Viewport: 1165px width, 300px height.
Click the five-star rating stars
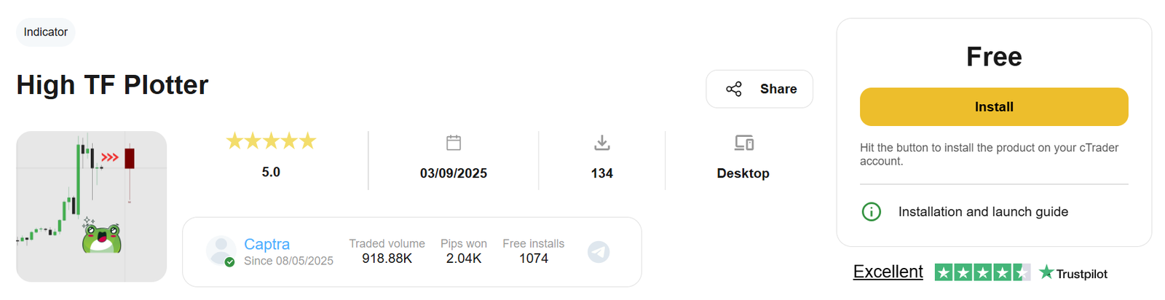coord(271,141)
